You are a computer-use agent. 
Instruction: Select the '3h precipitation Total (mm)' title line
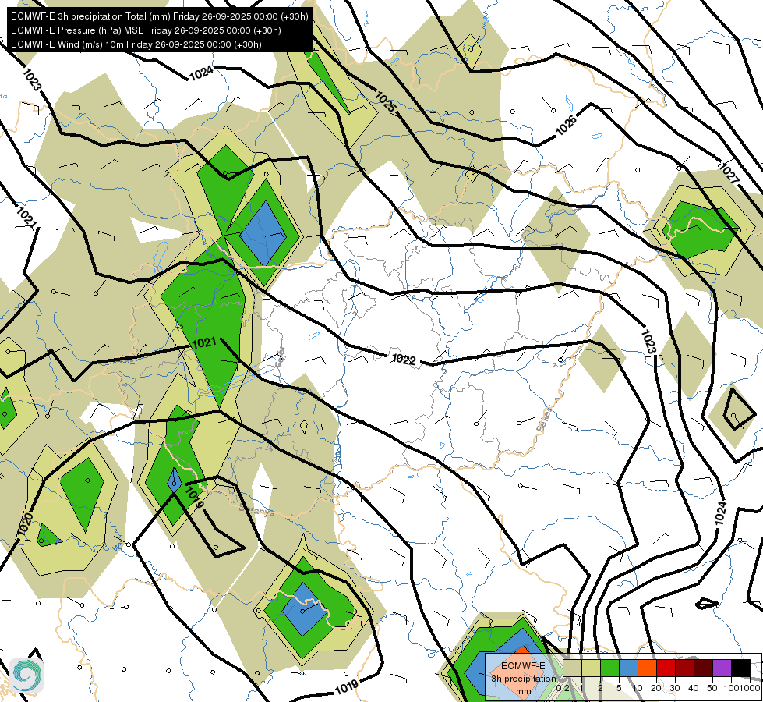(160, 16)
